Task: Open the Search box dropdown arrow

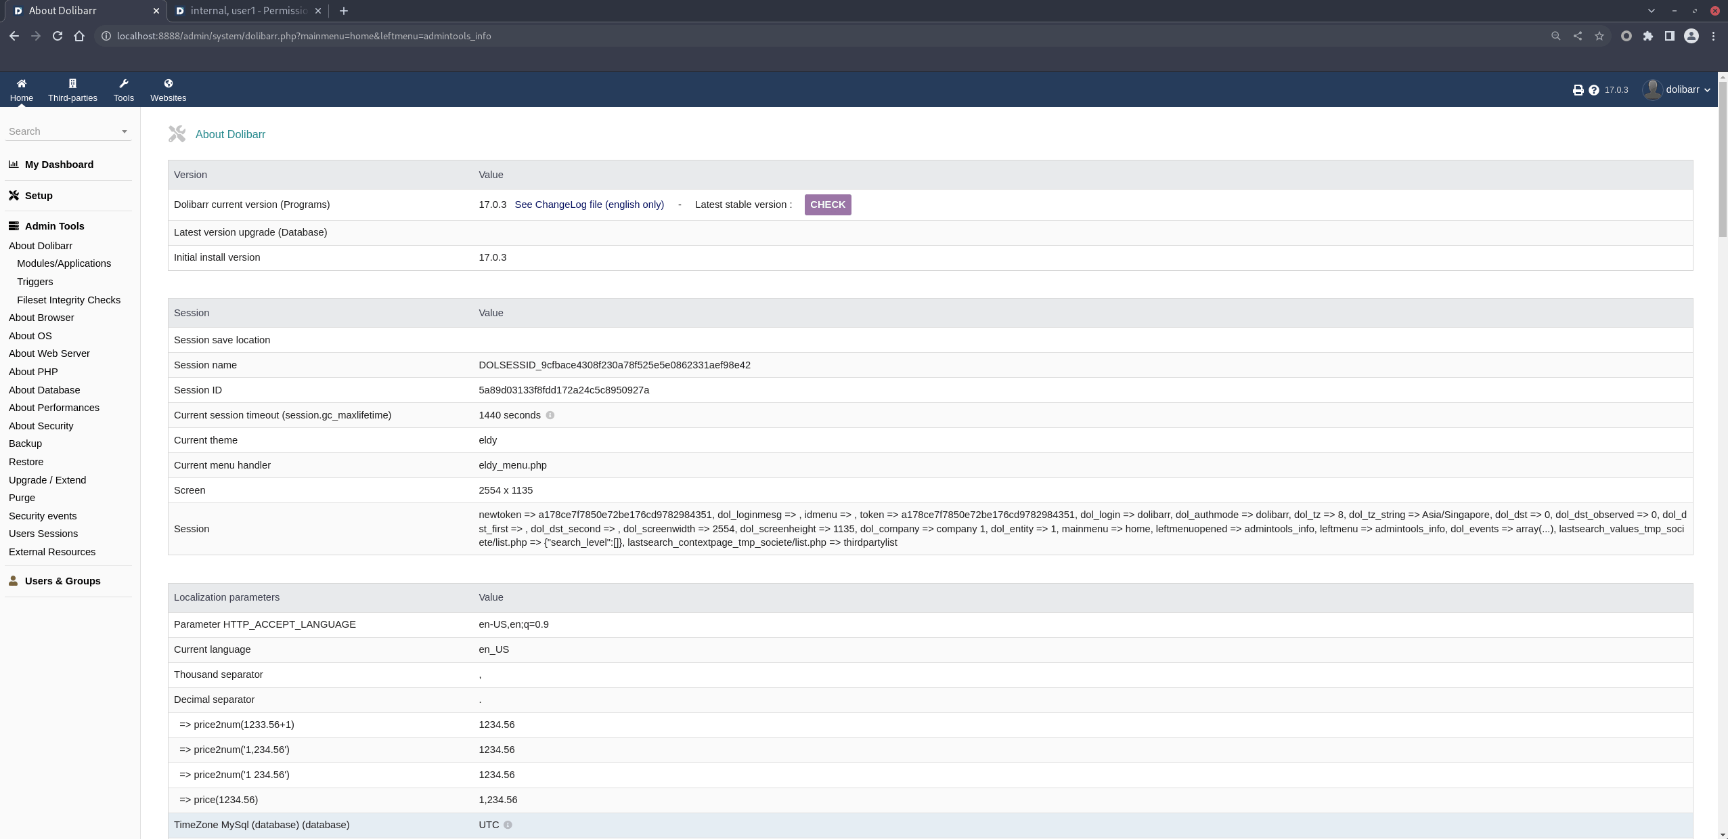Action: (124, 131)
